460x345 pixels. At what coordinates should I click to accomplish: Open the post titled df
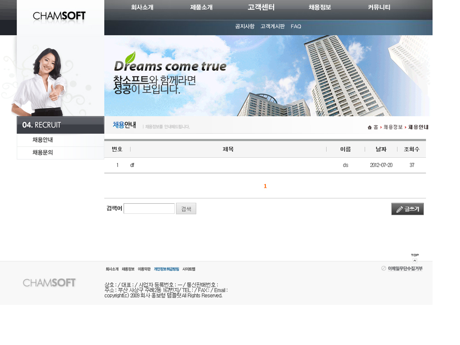point(132,165)
